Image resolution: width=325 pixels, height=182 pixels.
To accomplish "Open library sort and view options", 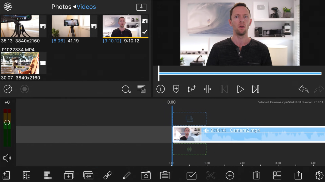I will [x=141, y=89].
